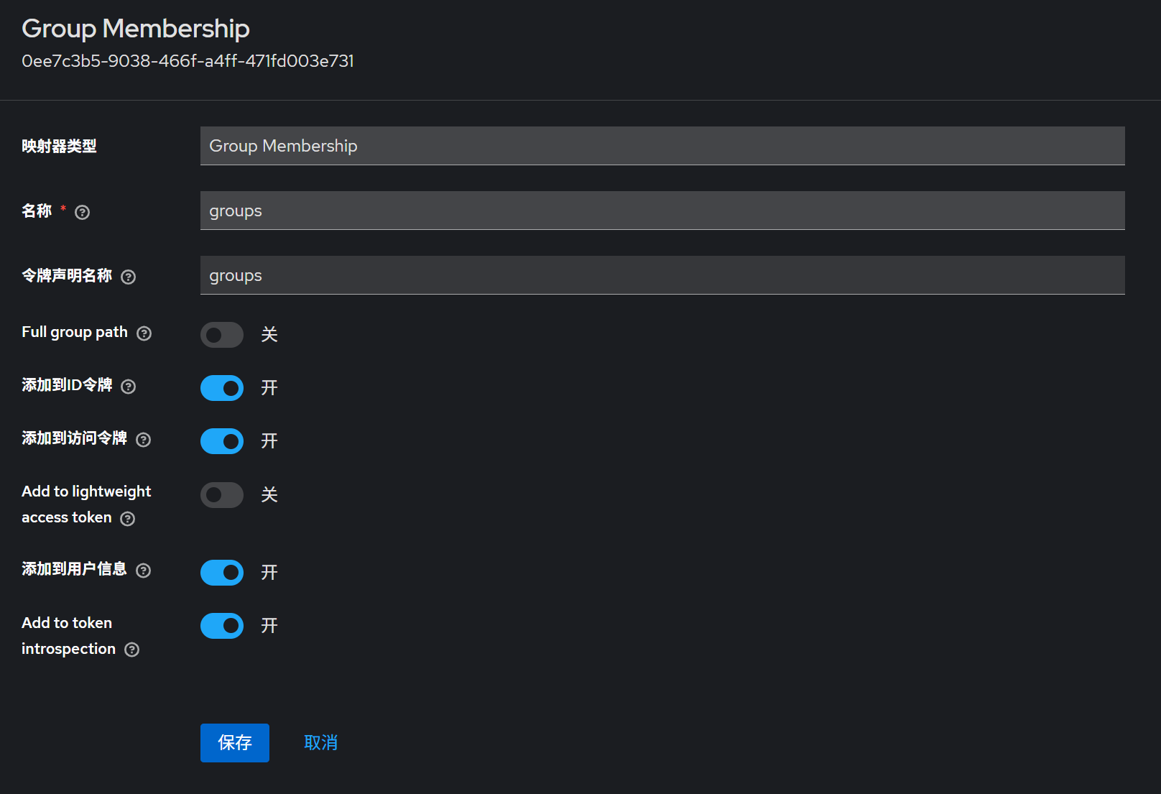This screenshot has height=794, width=1161.
Task: Turn off 添加到ID令牌 switch
Action: (x=222, y=388)
